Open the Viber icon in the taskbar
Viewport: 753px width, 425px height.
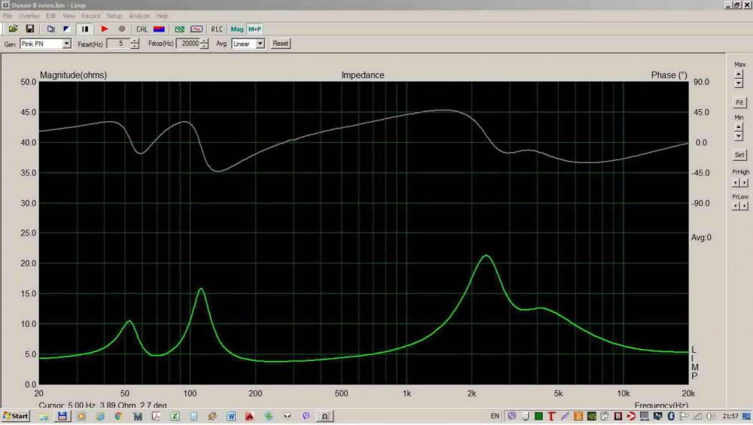306,417
